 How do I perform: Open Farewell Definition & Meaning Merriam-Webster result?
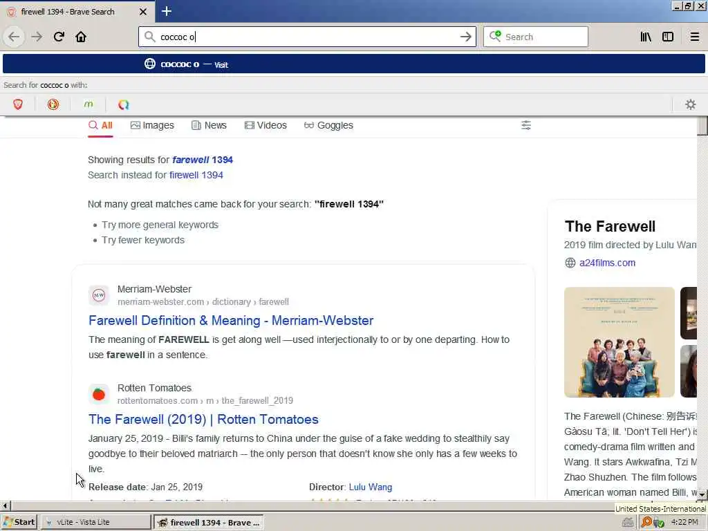point(231,321)
